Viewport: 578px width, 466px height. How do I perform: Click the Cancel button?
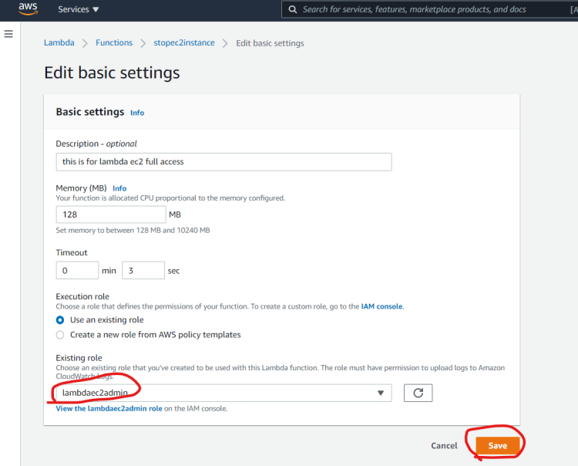(444, 446)
